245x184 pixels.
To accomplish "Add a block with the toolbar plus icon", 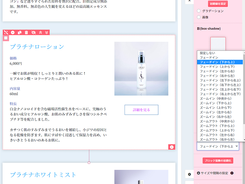I will pos(13,32).
